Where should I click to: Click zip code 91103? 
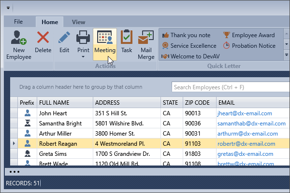coord(199,143)
